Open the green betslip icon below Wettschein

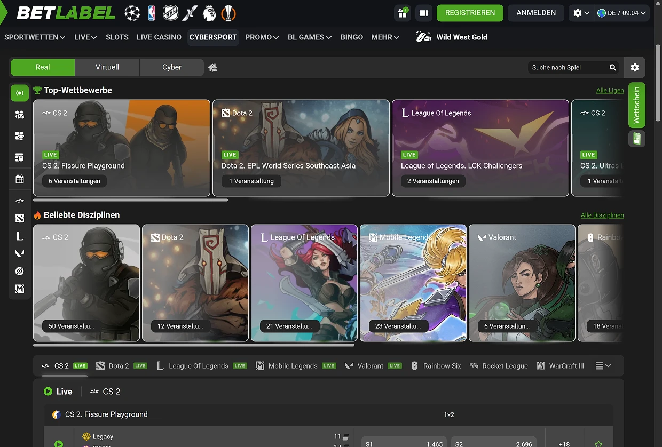(x=636, y=139)
